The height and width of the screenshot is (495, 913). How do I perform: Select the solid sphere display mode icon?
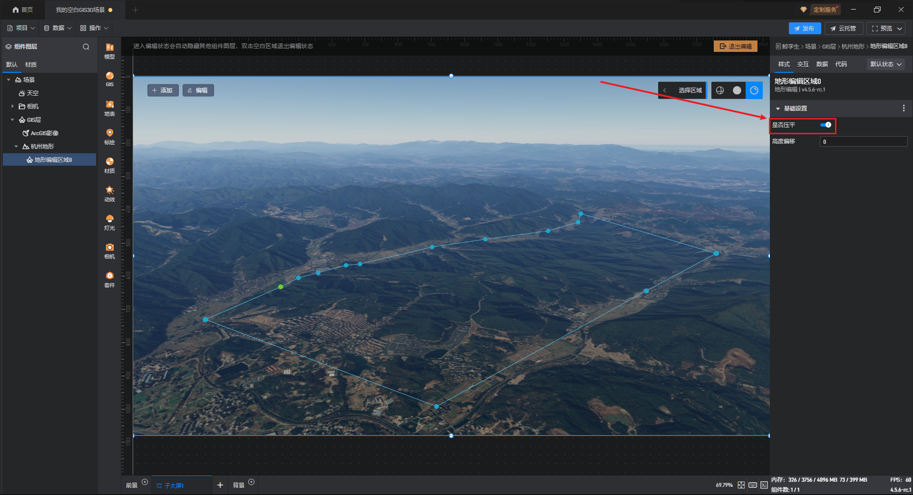pos(737,90)
